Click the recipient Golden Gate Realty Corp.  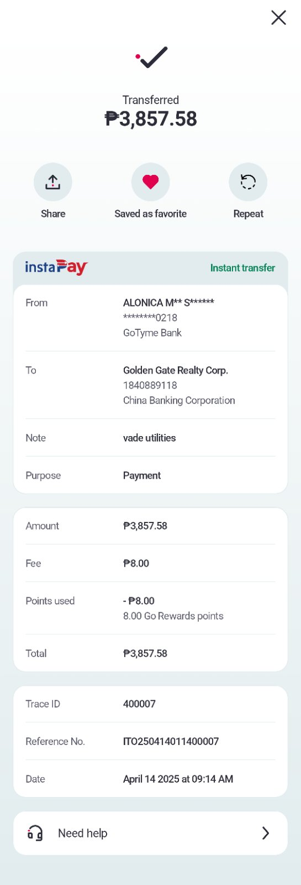coord(176,370)
